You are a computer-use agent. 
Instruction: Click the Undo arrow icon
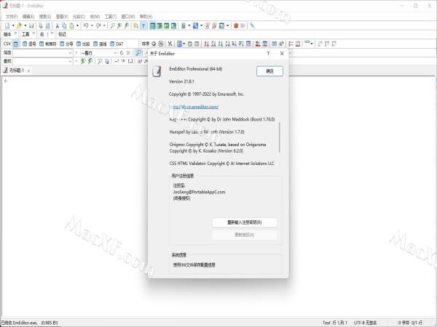point(86,25)
